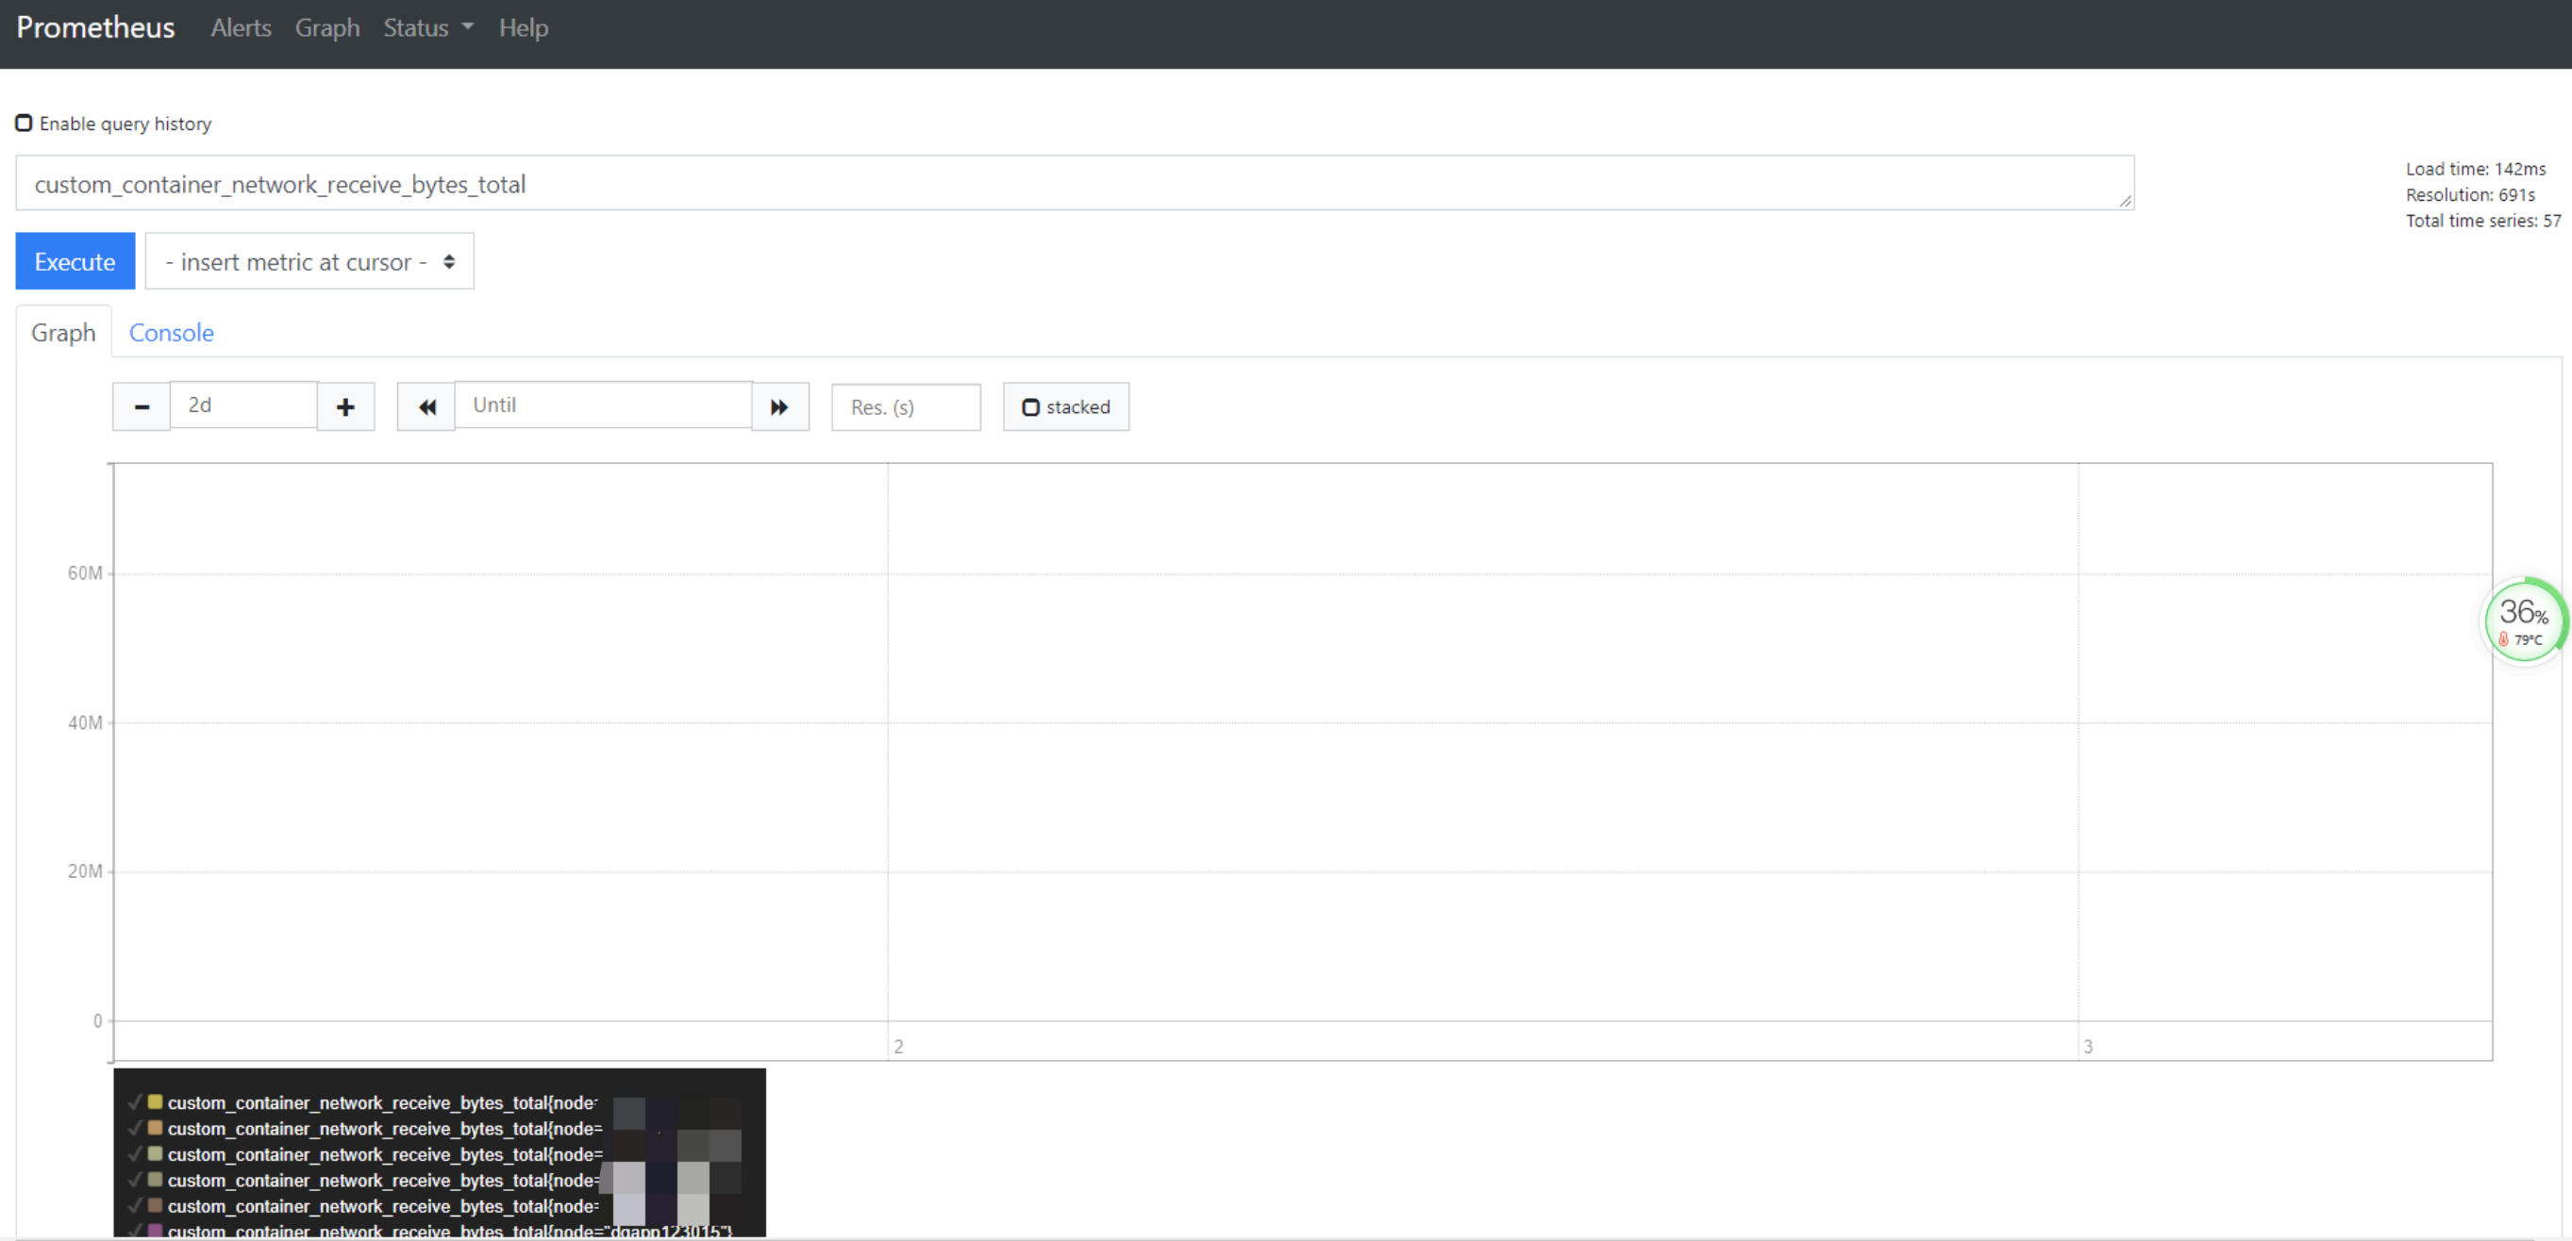The image size is (2572, 1241).
Task: Switch to the Graph tab
Action: tap(63, 332)
